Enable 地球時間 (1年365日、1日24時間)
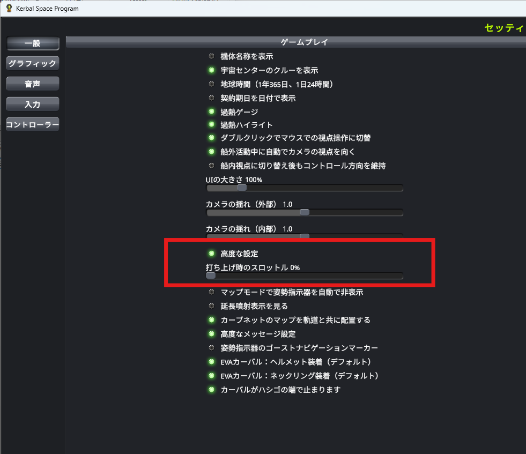 pos(212,84)
